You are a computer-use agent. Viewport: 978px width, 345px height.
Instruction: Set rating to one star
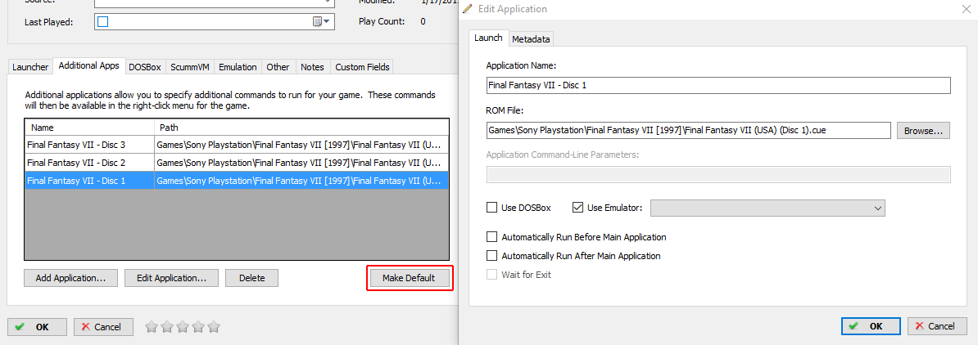click(152, 326)
